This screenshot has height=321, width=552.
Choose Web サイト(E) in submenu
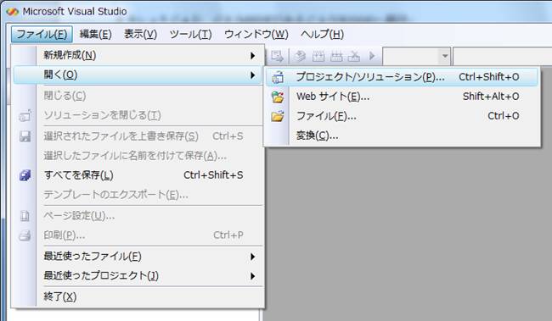[402, 97]
